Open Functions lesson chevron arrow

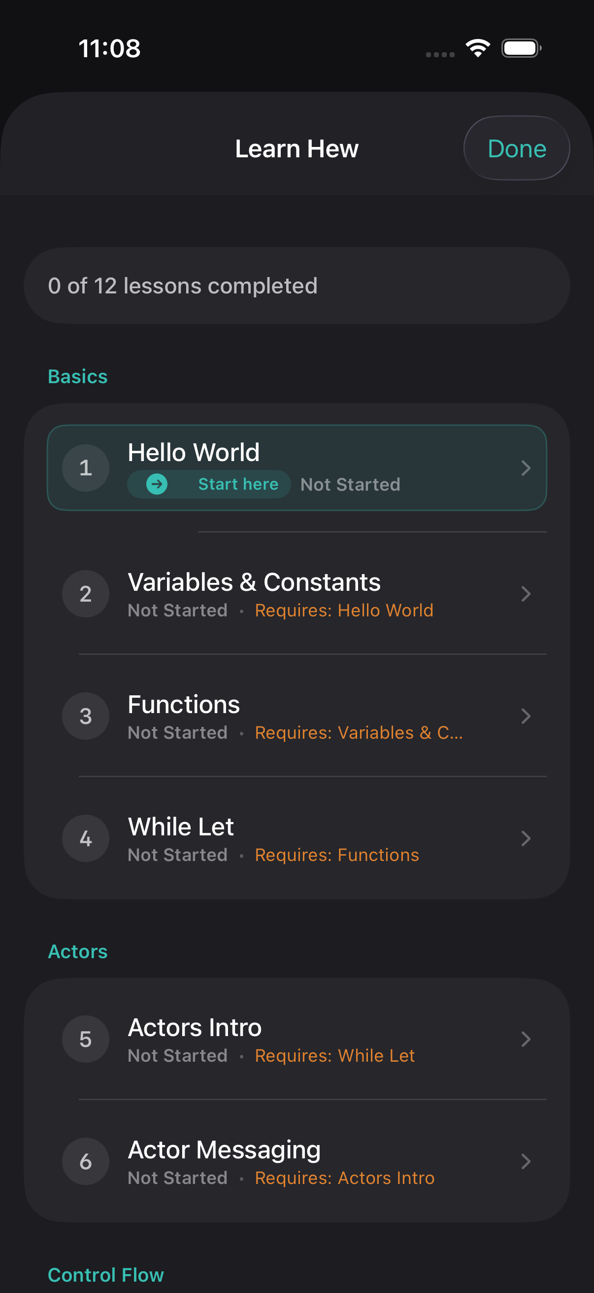click(x=526, y=716)
